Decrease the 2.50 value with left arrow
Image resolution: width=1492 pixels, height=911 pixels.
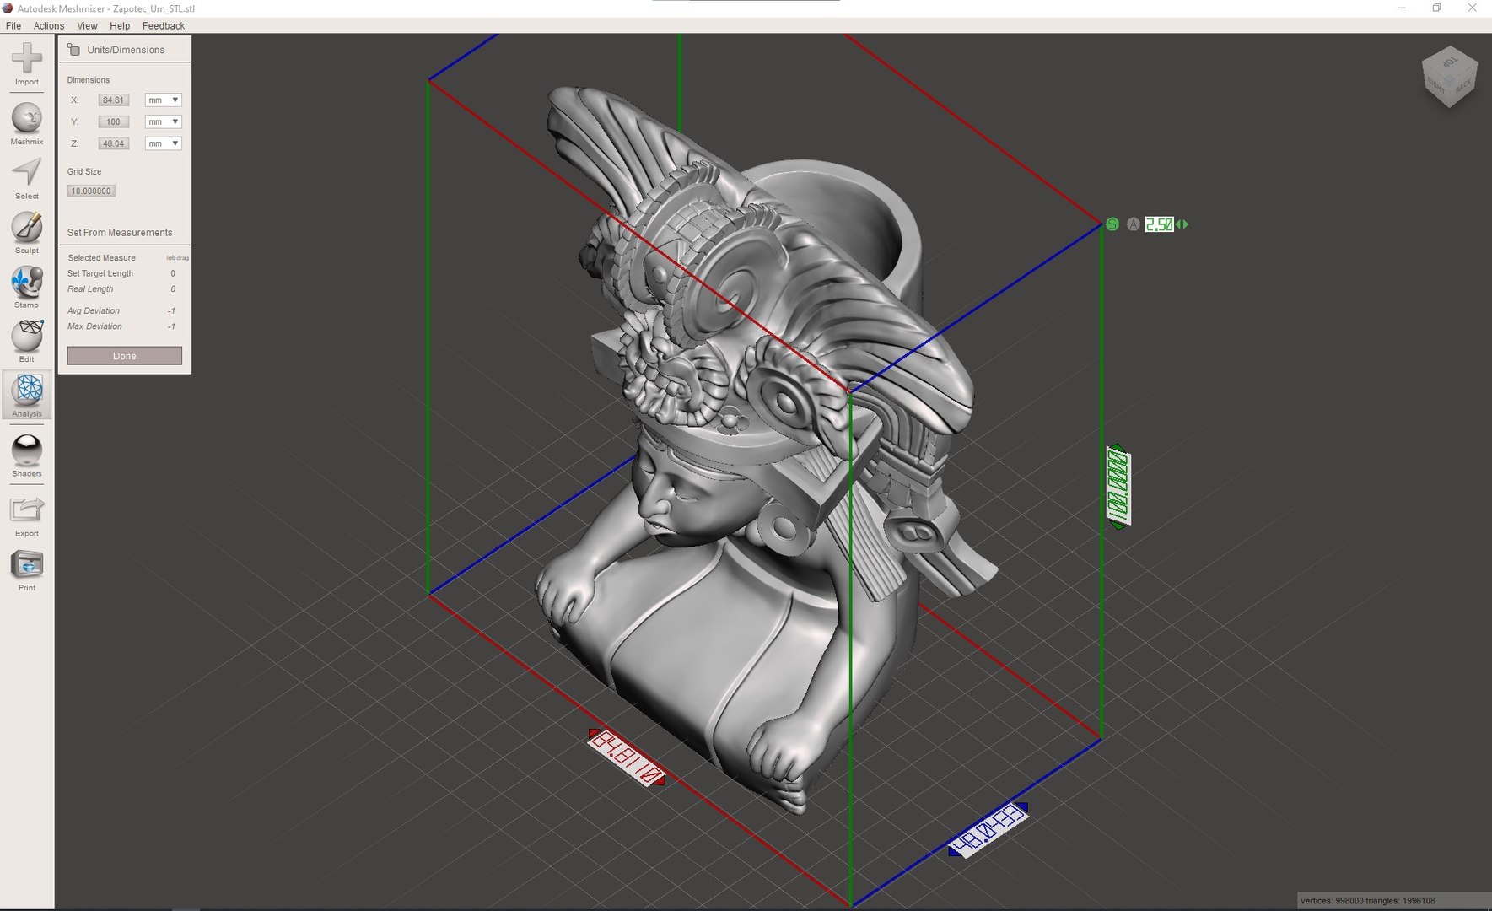(x=1178, y=224)
